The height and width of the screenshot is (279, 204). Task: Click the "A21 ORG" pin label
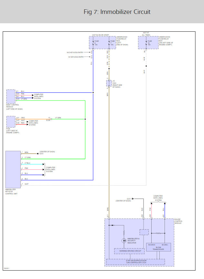tap(20, 118)
